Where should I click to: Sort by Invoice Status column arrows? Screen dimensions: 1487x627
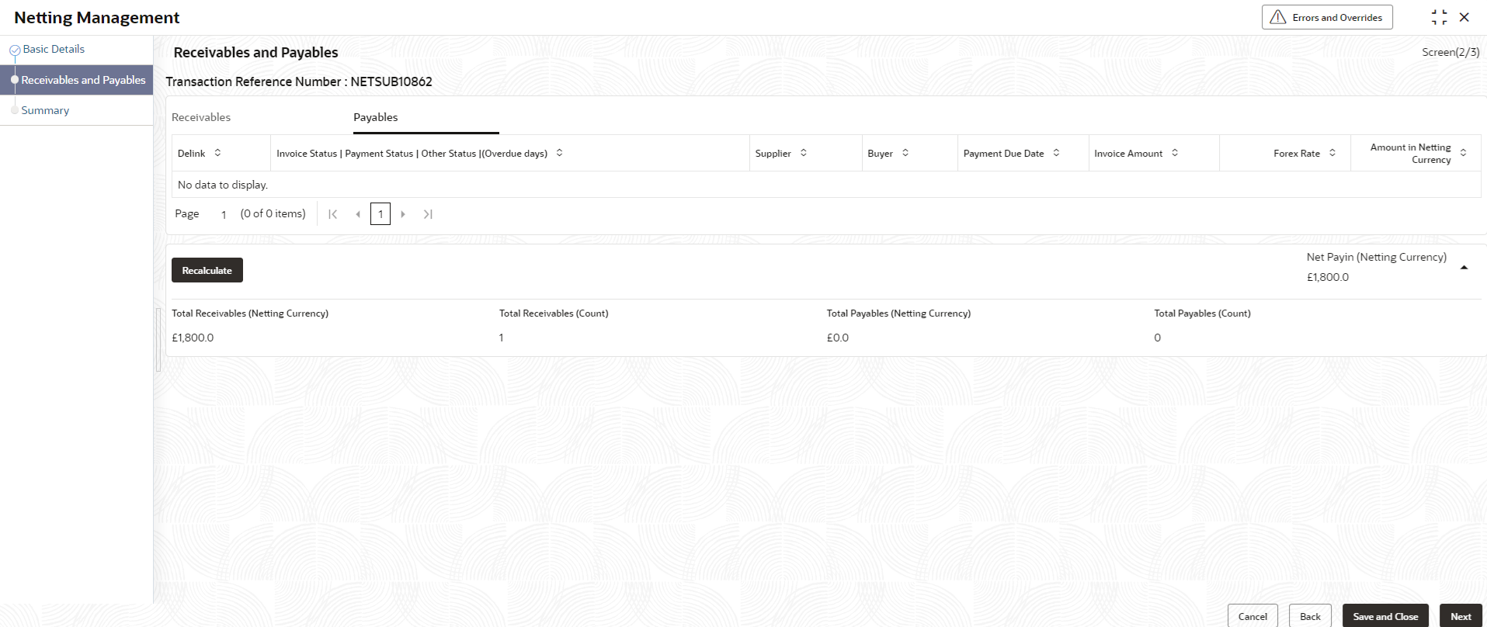(559, 153)
